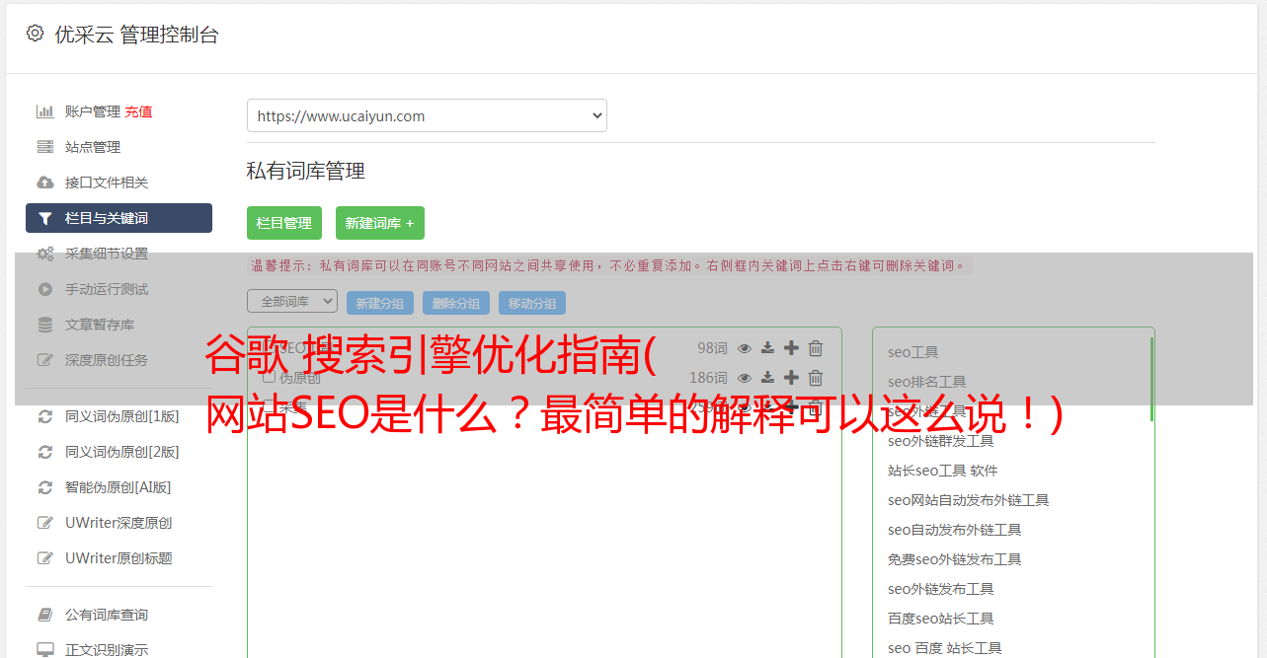Viewport: 1267px width, 658px height.
Task: Select keyword '免费seo外链发布工具'
Action: pyautogui.click(x=955, y=559)
